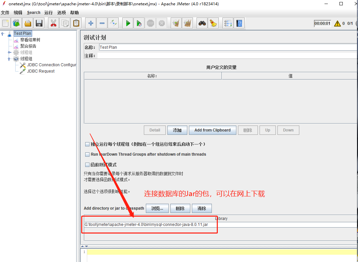Click the Shutdown grey X icon
Image resolution: width=358 pixels, height=262 pixels.
(162, 23)
